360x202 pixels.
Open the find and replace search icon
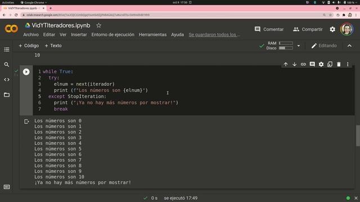coord(7,65)
